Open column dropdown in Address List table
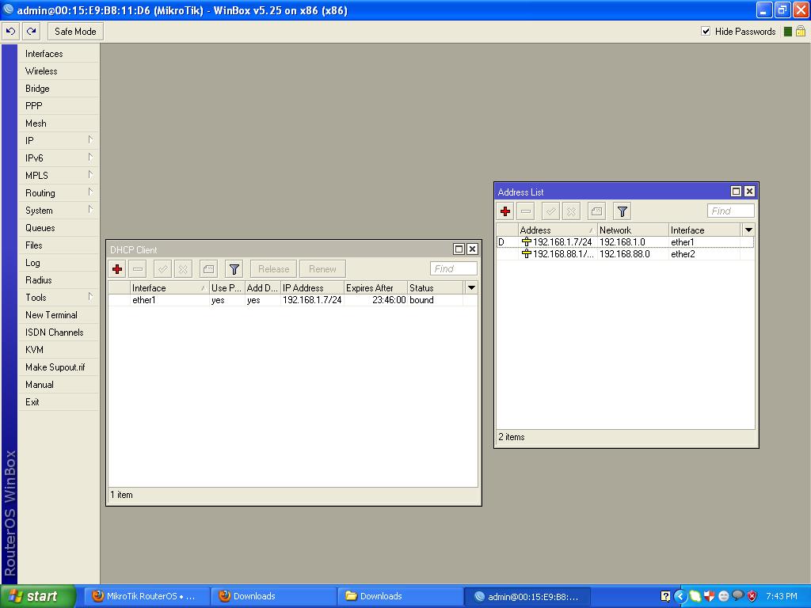 coord(748,230)
